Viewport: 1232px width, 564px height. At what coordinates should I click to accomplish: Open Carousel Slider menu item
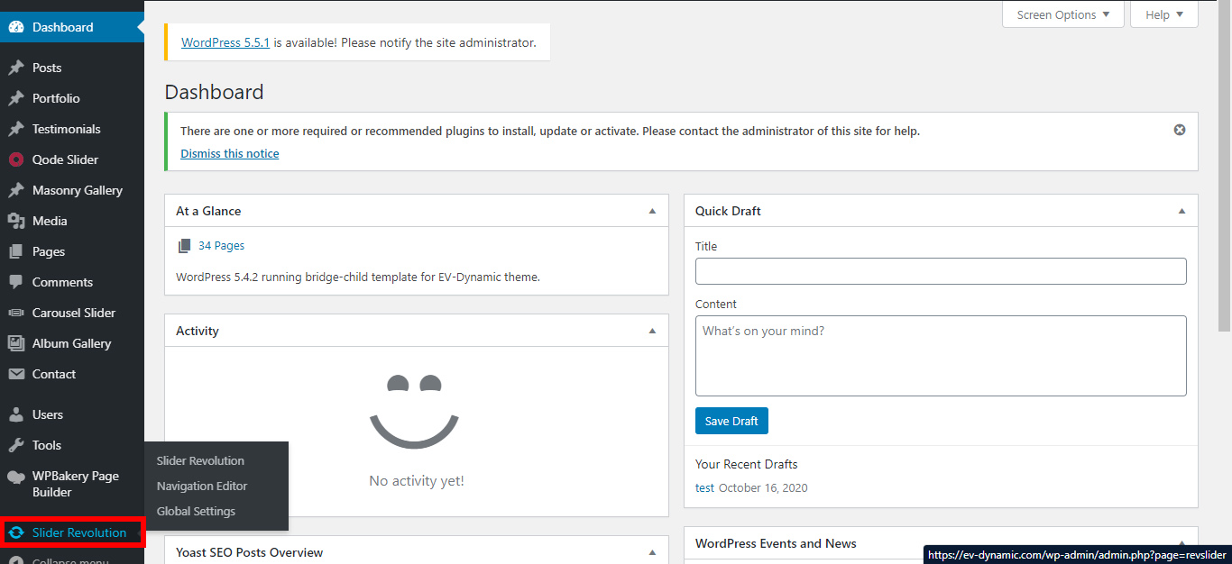click(72, 313)
